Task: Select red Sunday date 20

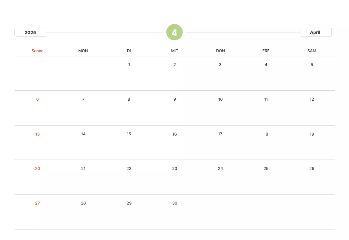Action: click(38, 169)
